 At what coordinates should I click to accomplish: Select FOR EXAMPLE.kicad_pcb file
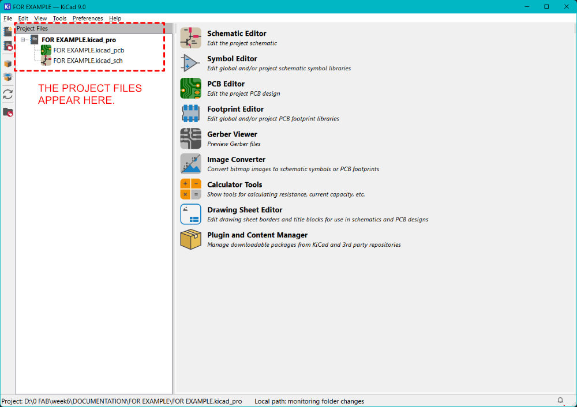pyautogui.click(x=88, y=50)
